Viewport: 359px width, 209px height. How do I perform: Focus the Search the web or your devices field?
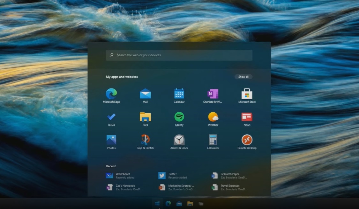coord(179,55)
